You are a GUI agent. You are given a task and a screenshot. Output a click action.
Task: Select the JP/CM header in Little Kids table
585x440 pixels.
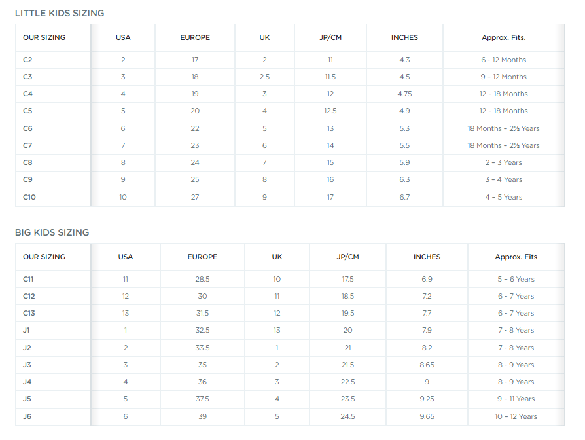[x=330, y=37]
